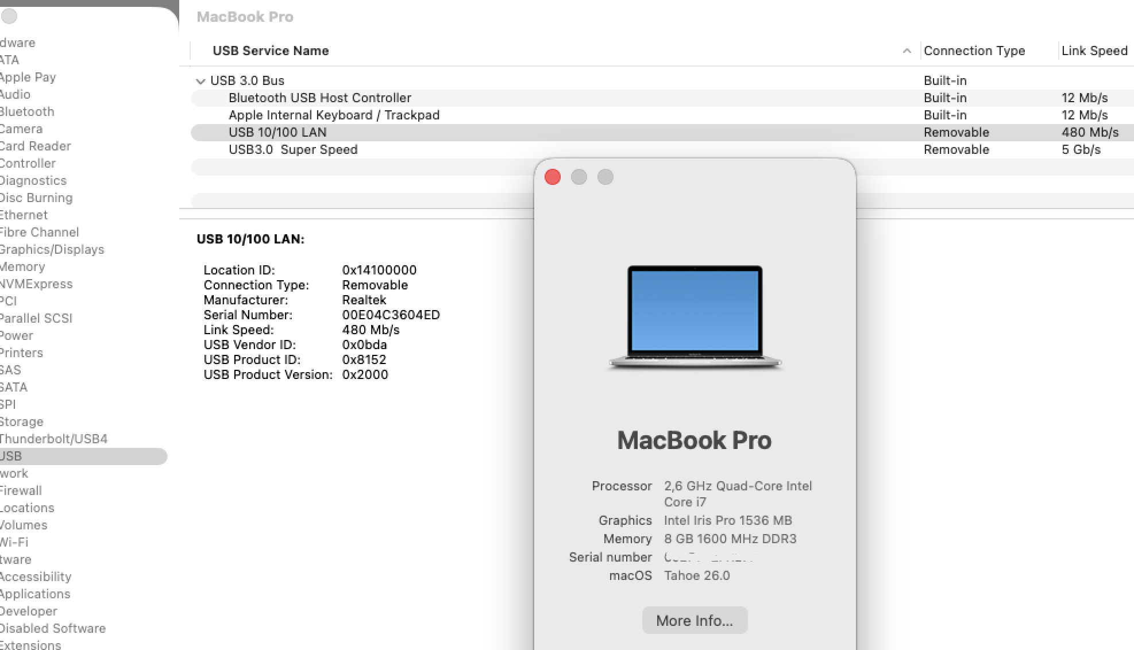Select Bluetooth USB Host Controller row

(319, 98)
